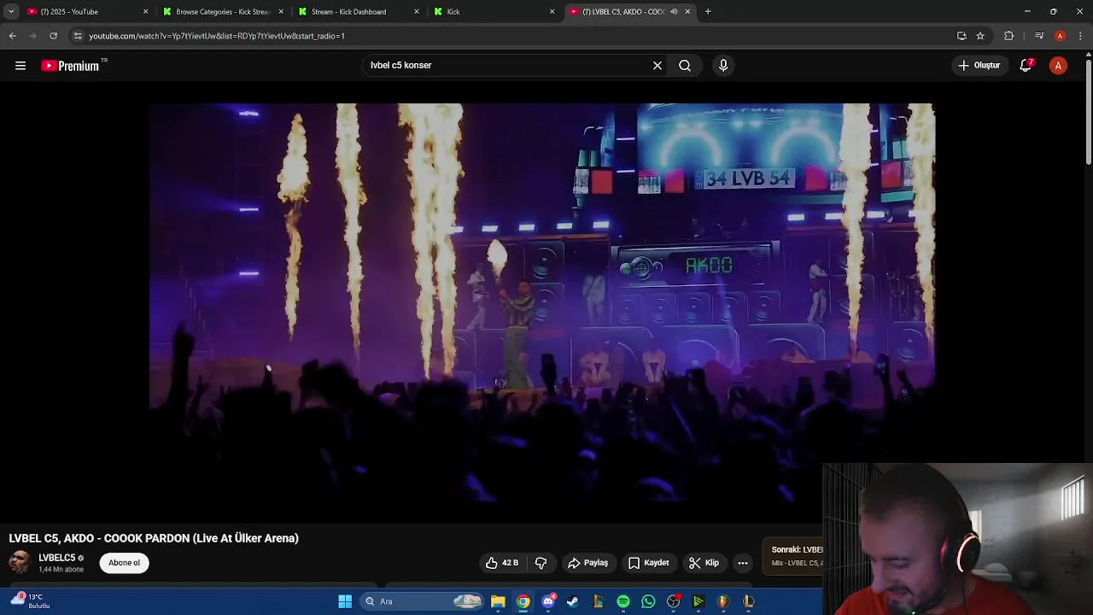View site information icon in address bar

[78, 36]
